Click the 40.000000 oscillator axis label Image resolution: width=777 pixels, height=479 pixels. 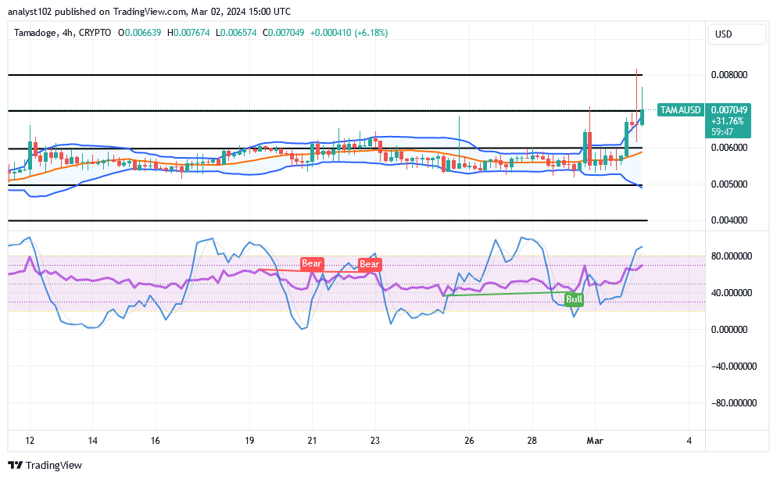(x=732, y=293)
